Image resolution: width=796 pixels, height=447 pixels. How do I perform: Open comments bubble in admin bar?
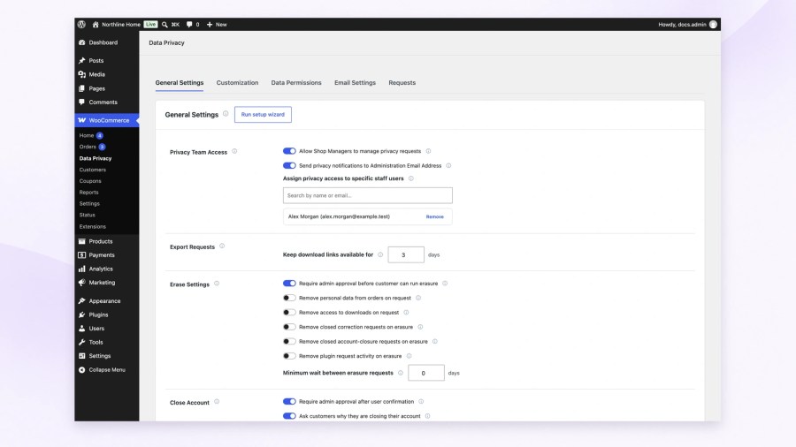[x=193, y=25]
